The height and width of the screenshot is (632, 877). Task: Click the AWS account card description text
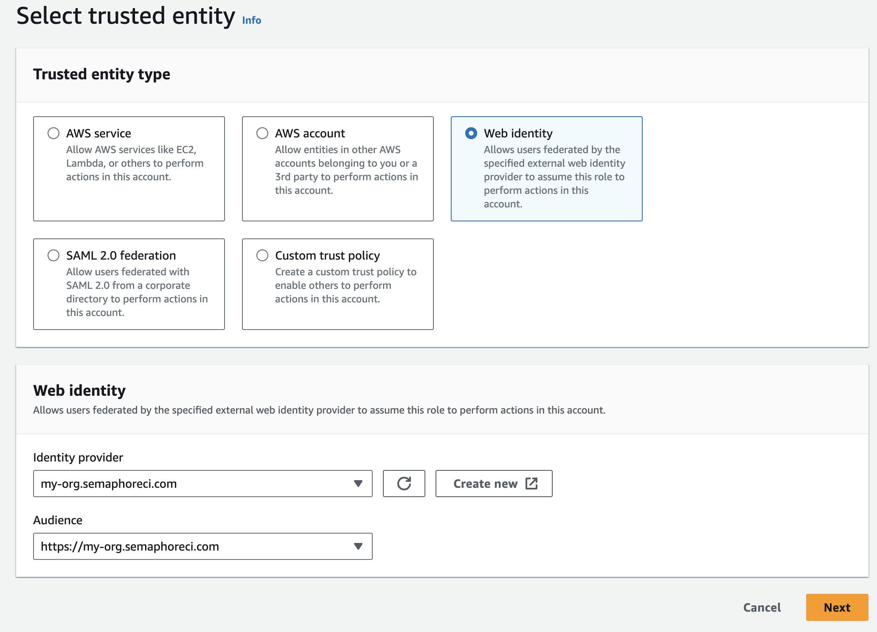[346, 170]
